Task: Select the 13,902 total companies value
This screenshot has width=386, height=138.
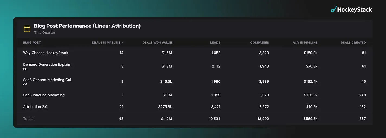Action: tap(263, 119)
